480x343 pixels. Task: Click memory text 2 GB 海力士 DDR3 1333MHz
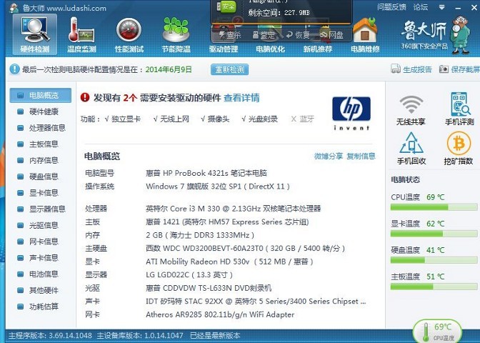[x=199, y=235]
